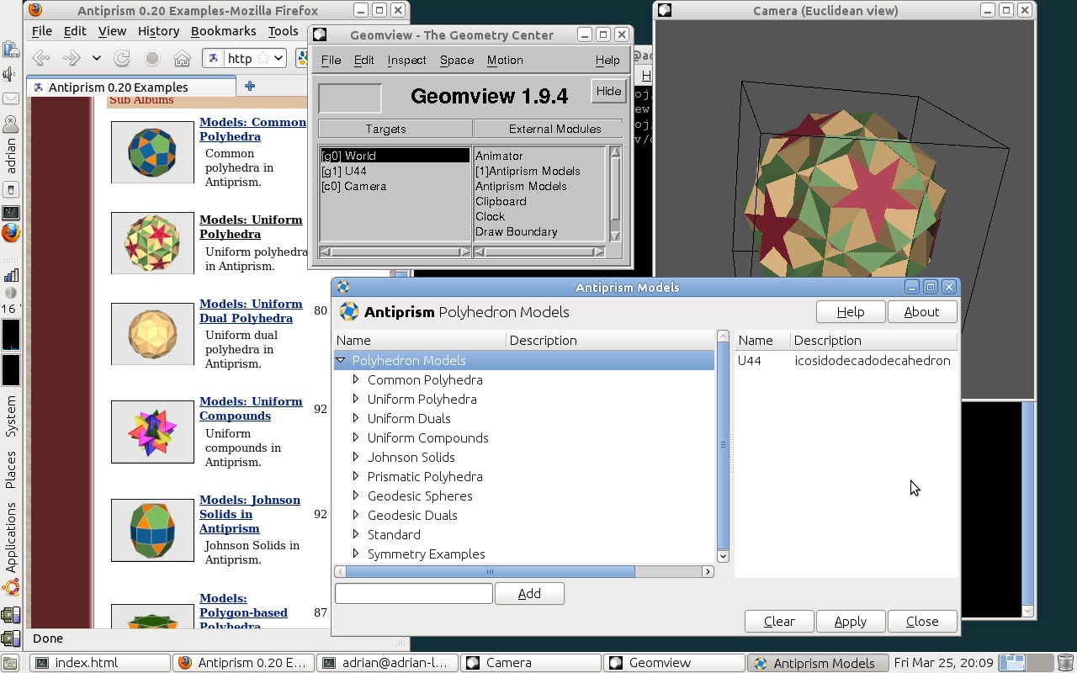This screenshot has width=1077, height=673.
Task: Click the Add button beside the text field
Action: [529, 593]
